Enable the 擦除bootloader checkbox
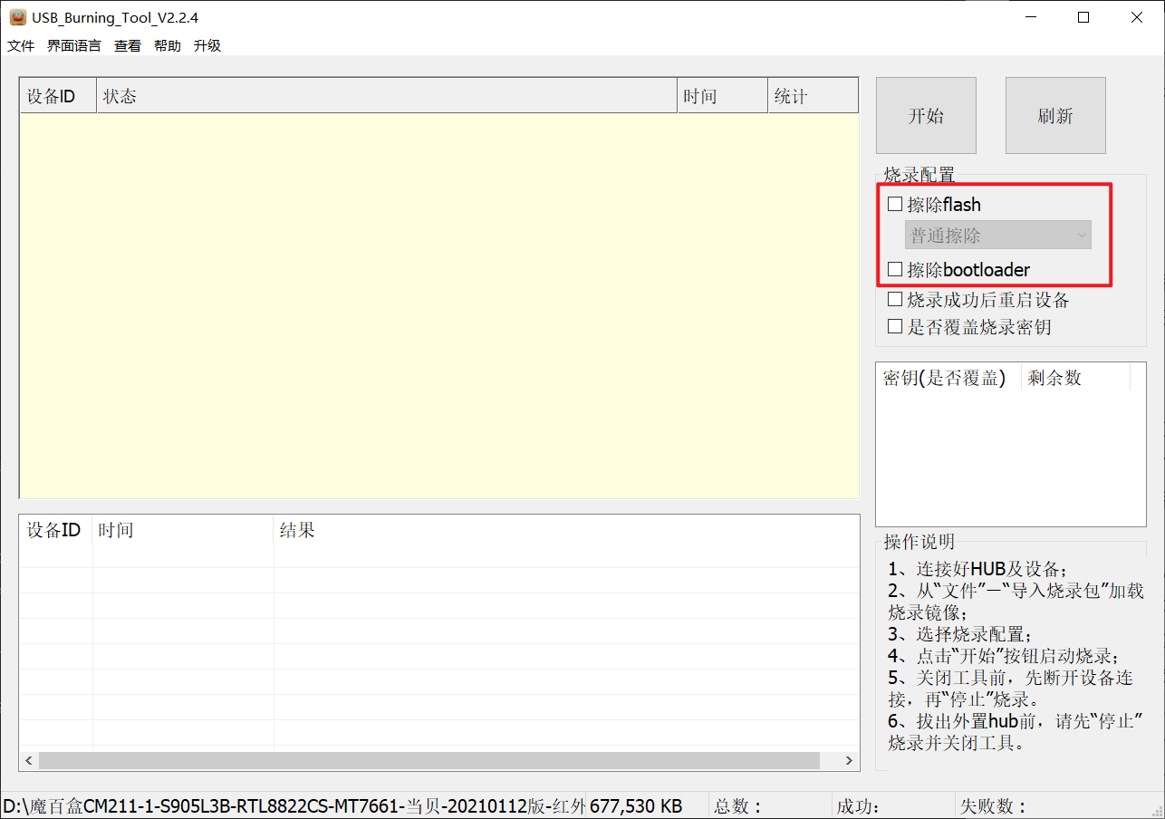Viewport: 1165px width, 819px height. coord(895,269)
